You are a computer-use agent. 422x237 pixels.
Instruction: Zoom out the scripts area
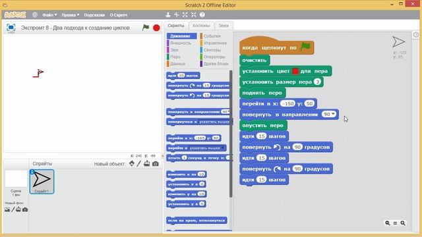coord(387,223)
